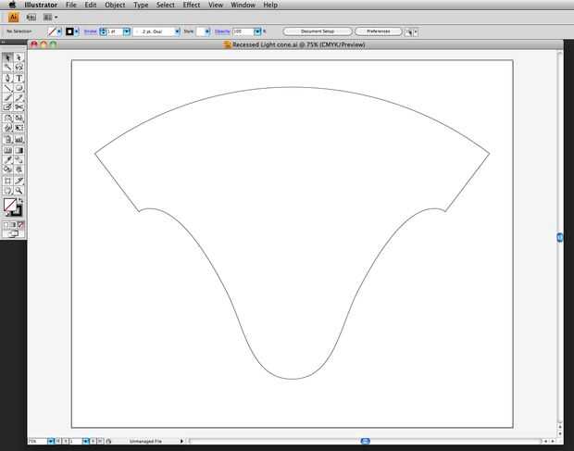Select the Column Graph tool
574x451 pixels.
pos(19,139)
